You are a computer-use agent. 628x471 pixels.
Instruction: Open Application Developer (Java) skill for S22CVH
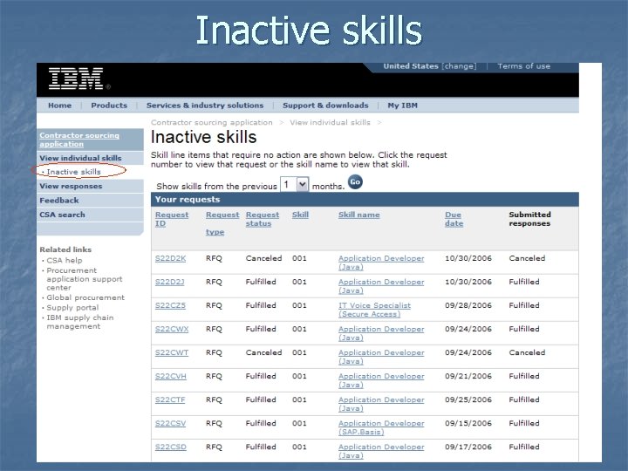[381, 381]
